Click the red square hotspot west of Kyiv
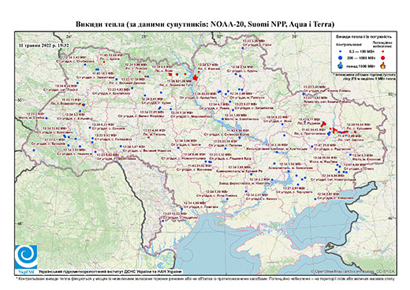Screen dimensions: 410x290 point(170,75)
